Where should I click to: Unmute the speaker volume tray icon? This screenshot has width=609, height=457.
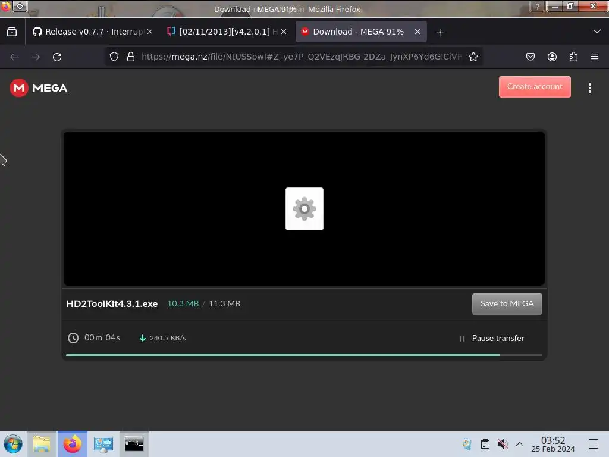[503, 444]
